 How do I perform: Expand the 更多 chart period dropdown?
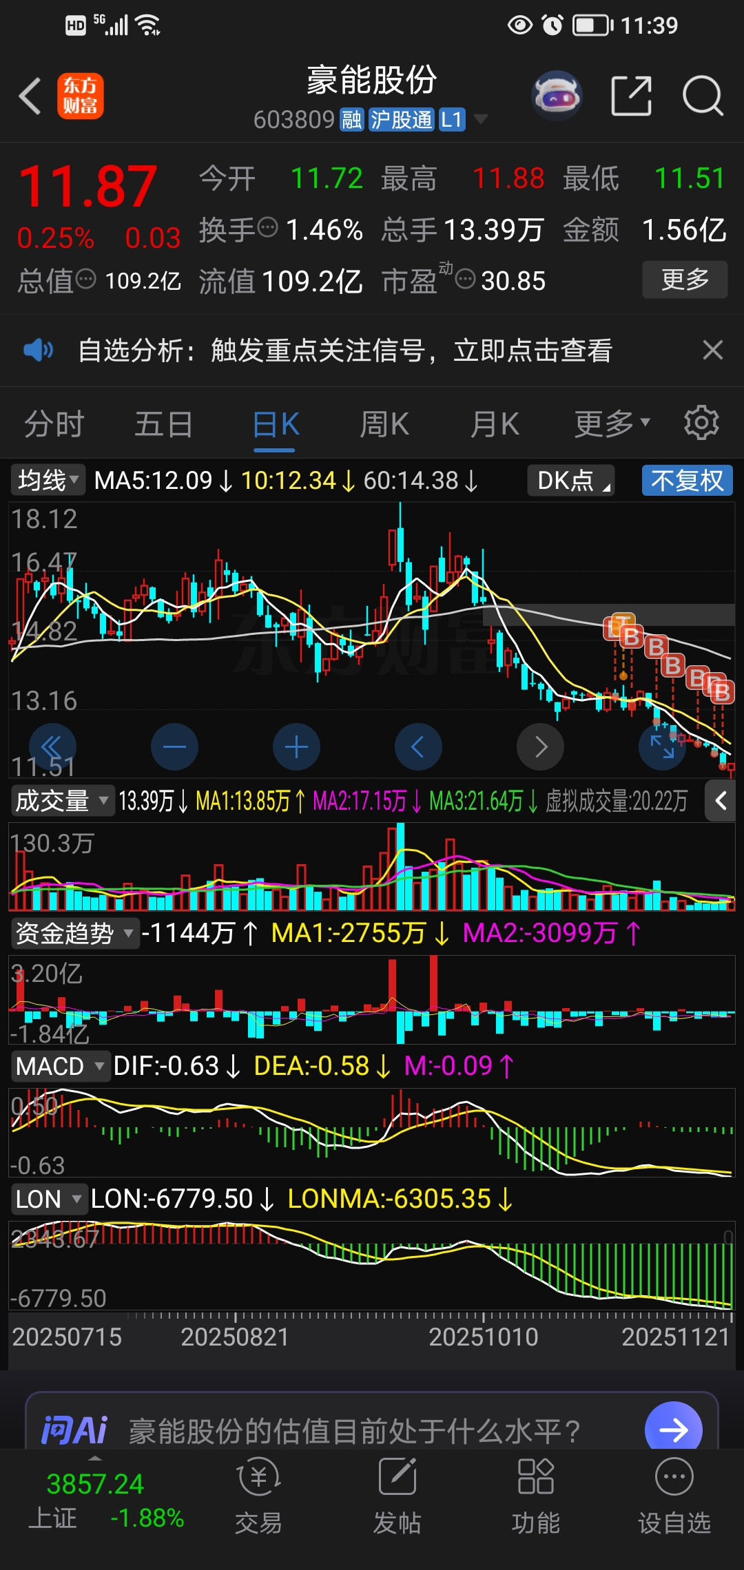(612, 423)
